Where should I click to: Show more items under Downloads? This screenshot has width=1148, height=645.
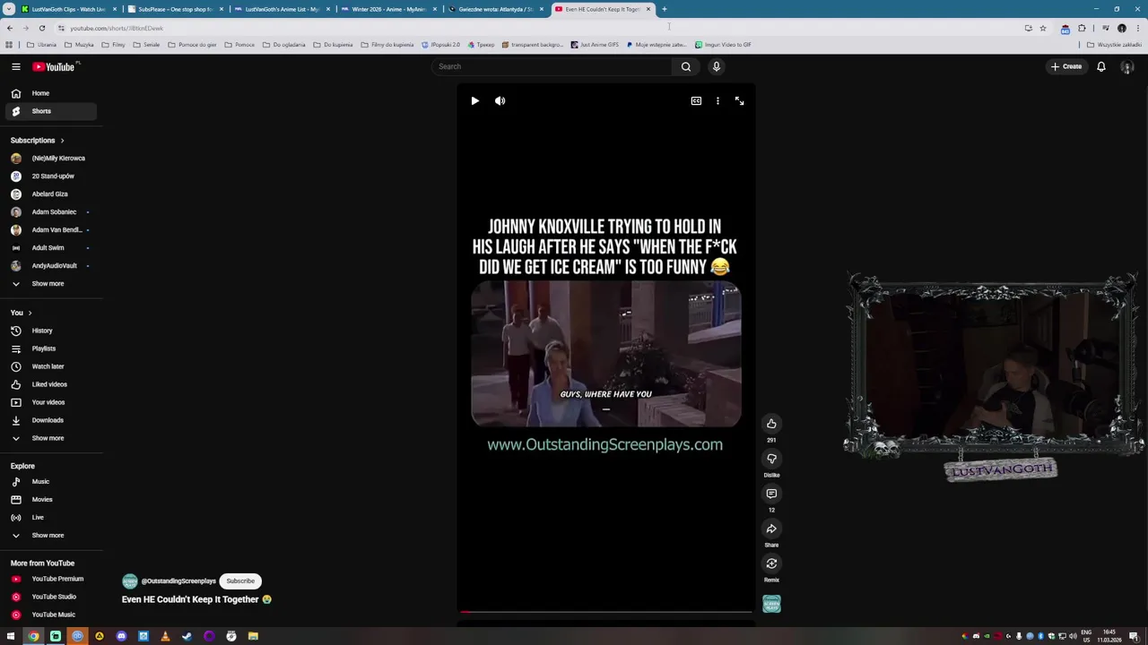(x=50, y=438)
